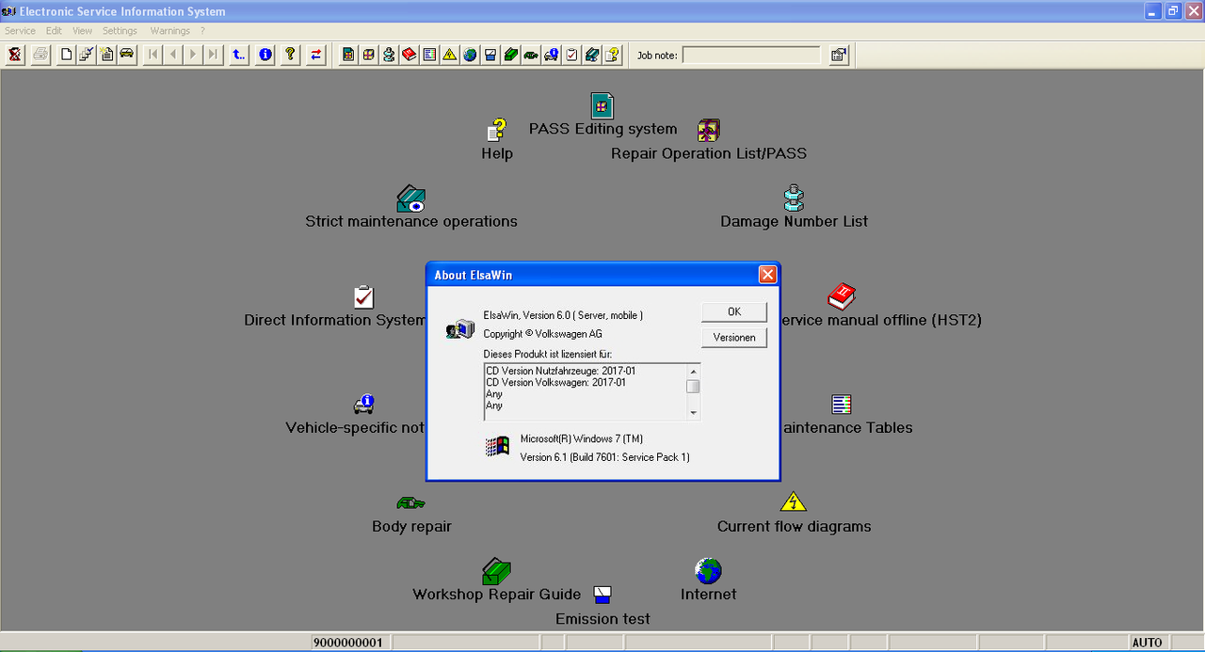The height and width of the screenshot is (652, 1205).
Task: Open the Warnings menu
Action: [169, 31]
